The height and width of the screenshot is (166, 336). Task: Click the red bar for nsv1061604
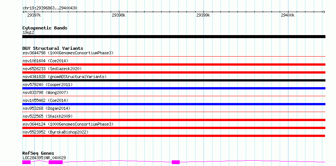pos(174,65)
